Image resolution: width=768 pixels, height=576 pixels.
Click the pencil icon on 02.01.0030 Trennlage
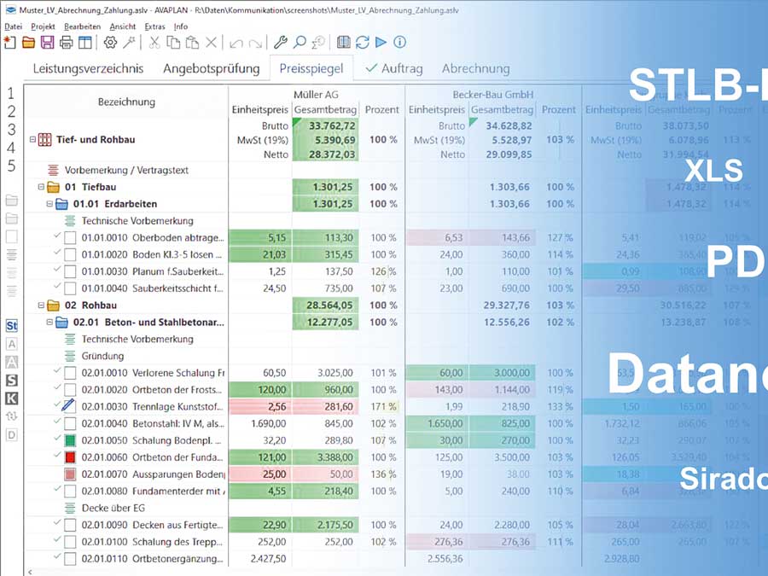point(68,406)
